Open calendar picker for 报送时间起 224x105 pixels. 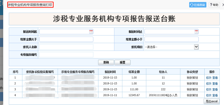pyautogui.click(x=91, y=32)
